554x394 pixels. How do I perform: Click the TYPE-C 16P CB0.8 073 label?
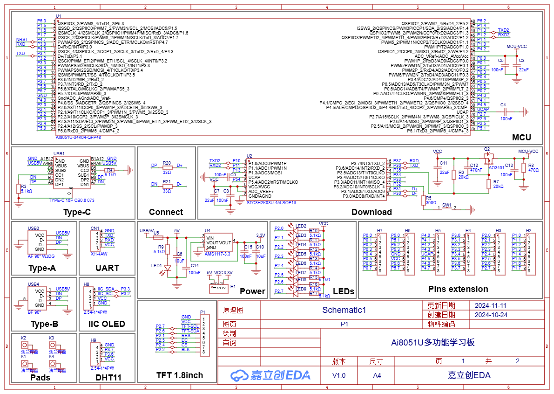[x=72, y=200]
